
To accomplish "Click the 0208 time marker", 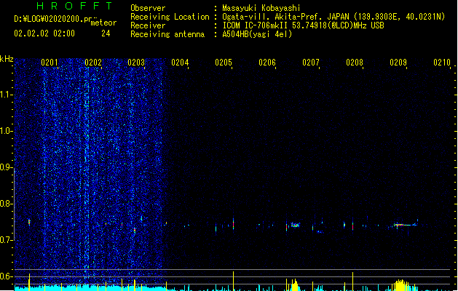I will [x=355, y=63].
